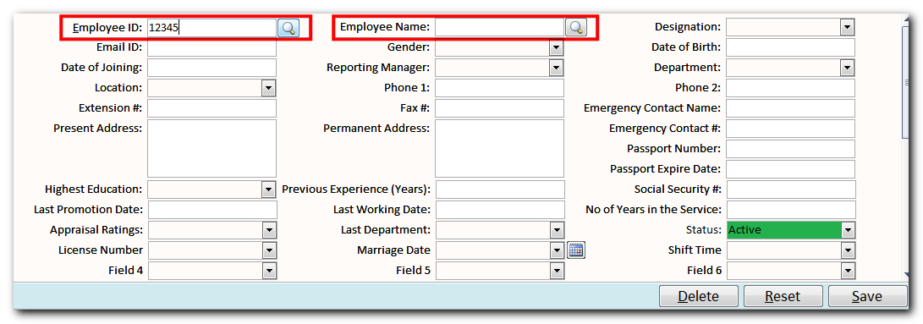Click the Emergency Contact # field

click(790, 129)
